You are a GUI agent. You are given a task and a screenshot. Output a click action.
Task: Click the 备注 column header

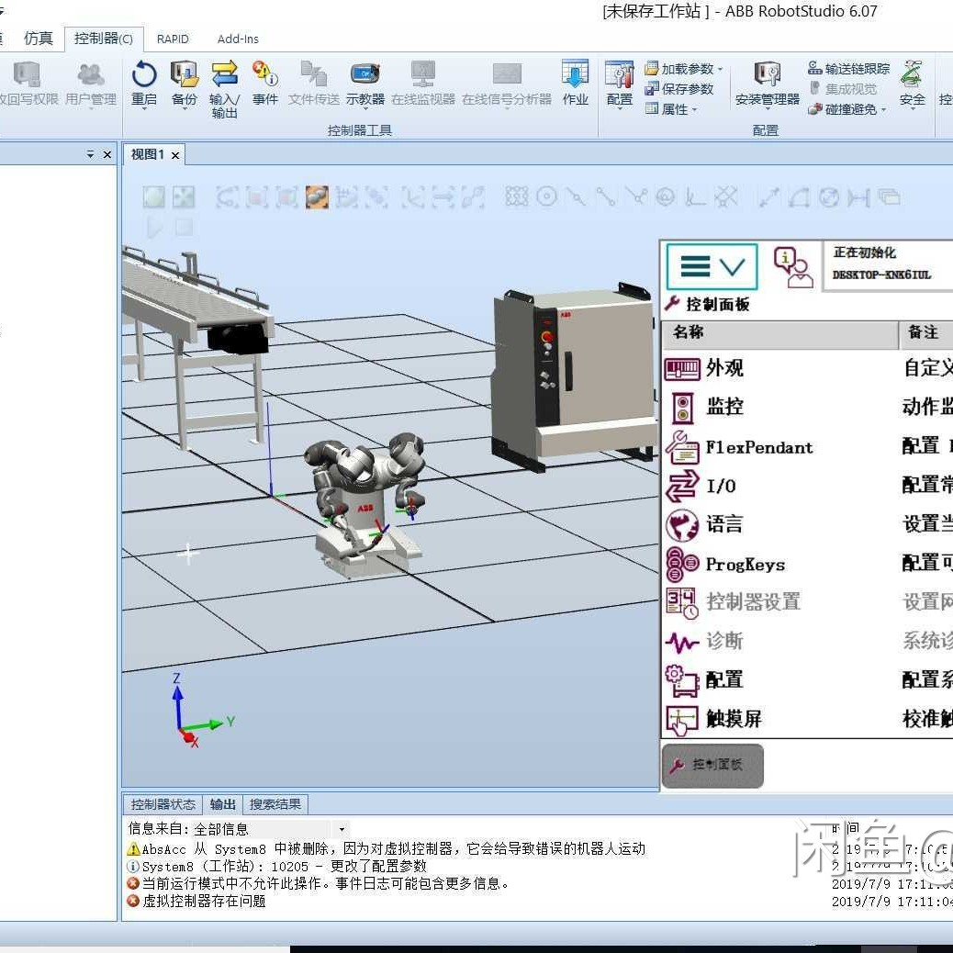click(926, 333)
